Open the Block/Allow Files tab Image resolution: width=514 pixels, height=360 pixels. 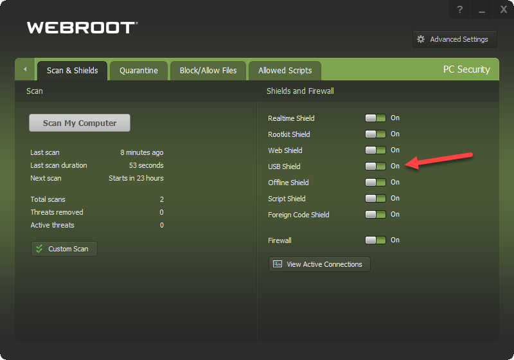click(x=208, y=71)
